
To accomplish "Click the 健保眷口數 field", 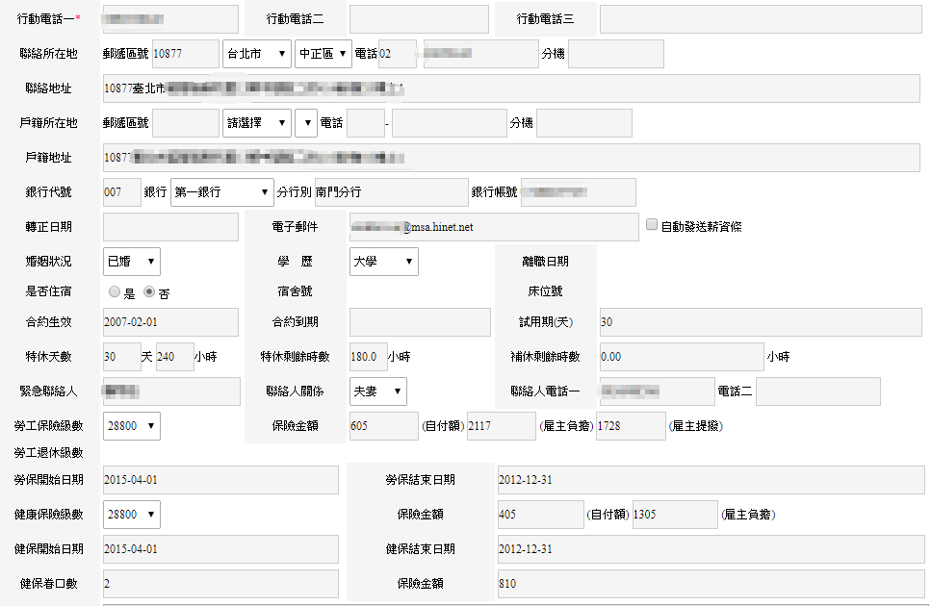I will pos(220,584).
